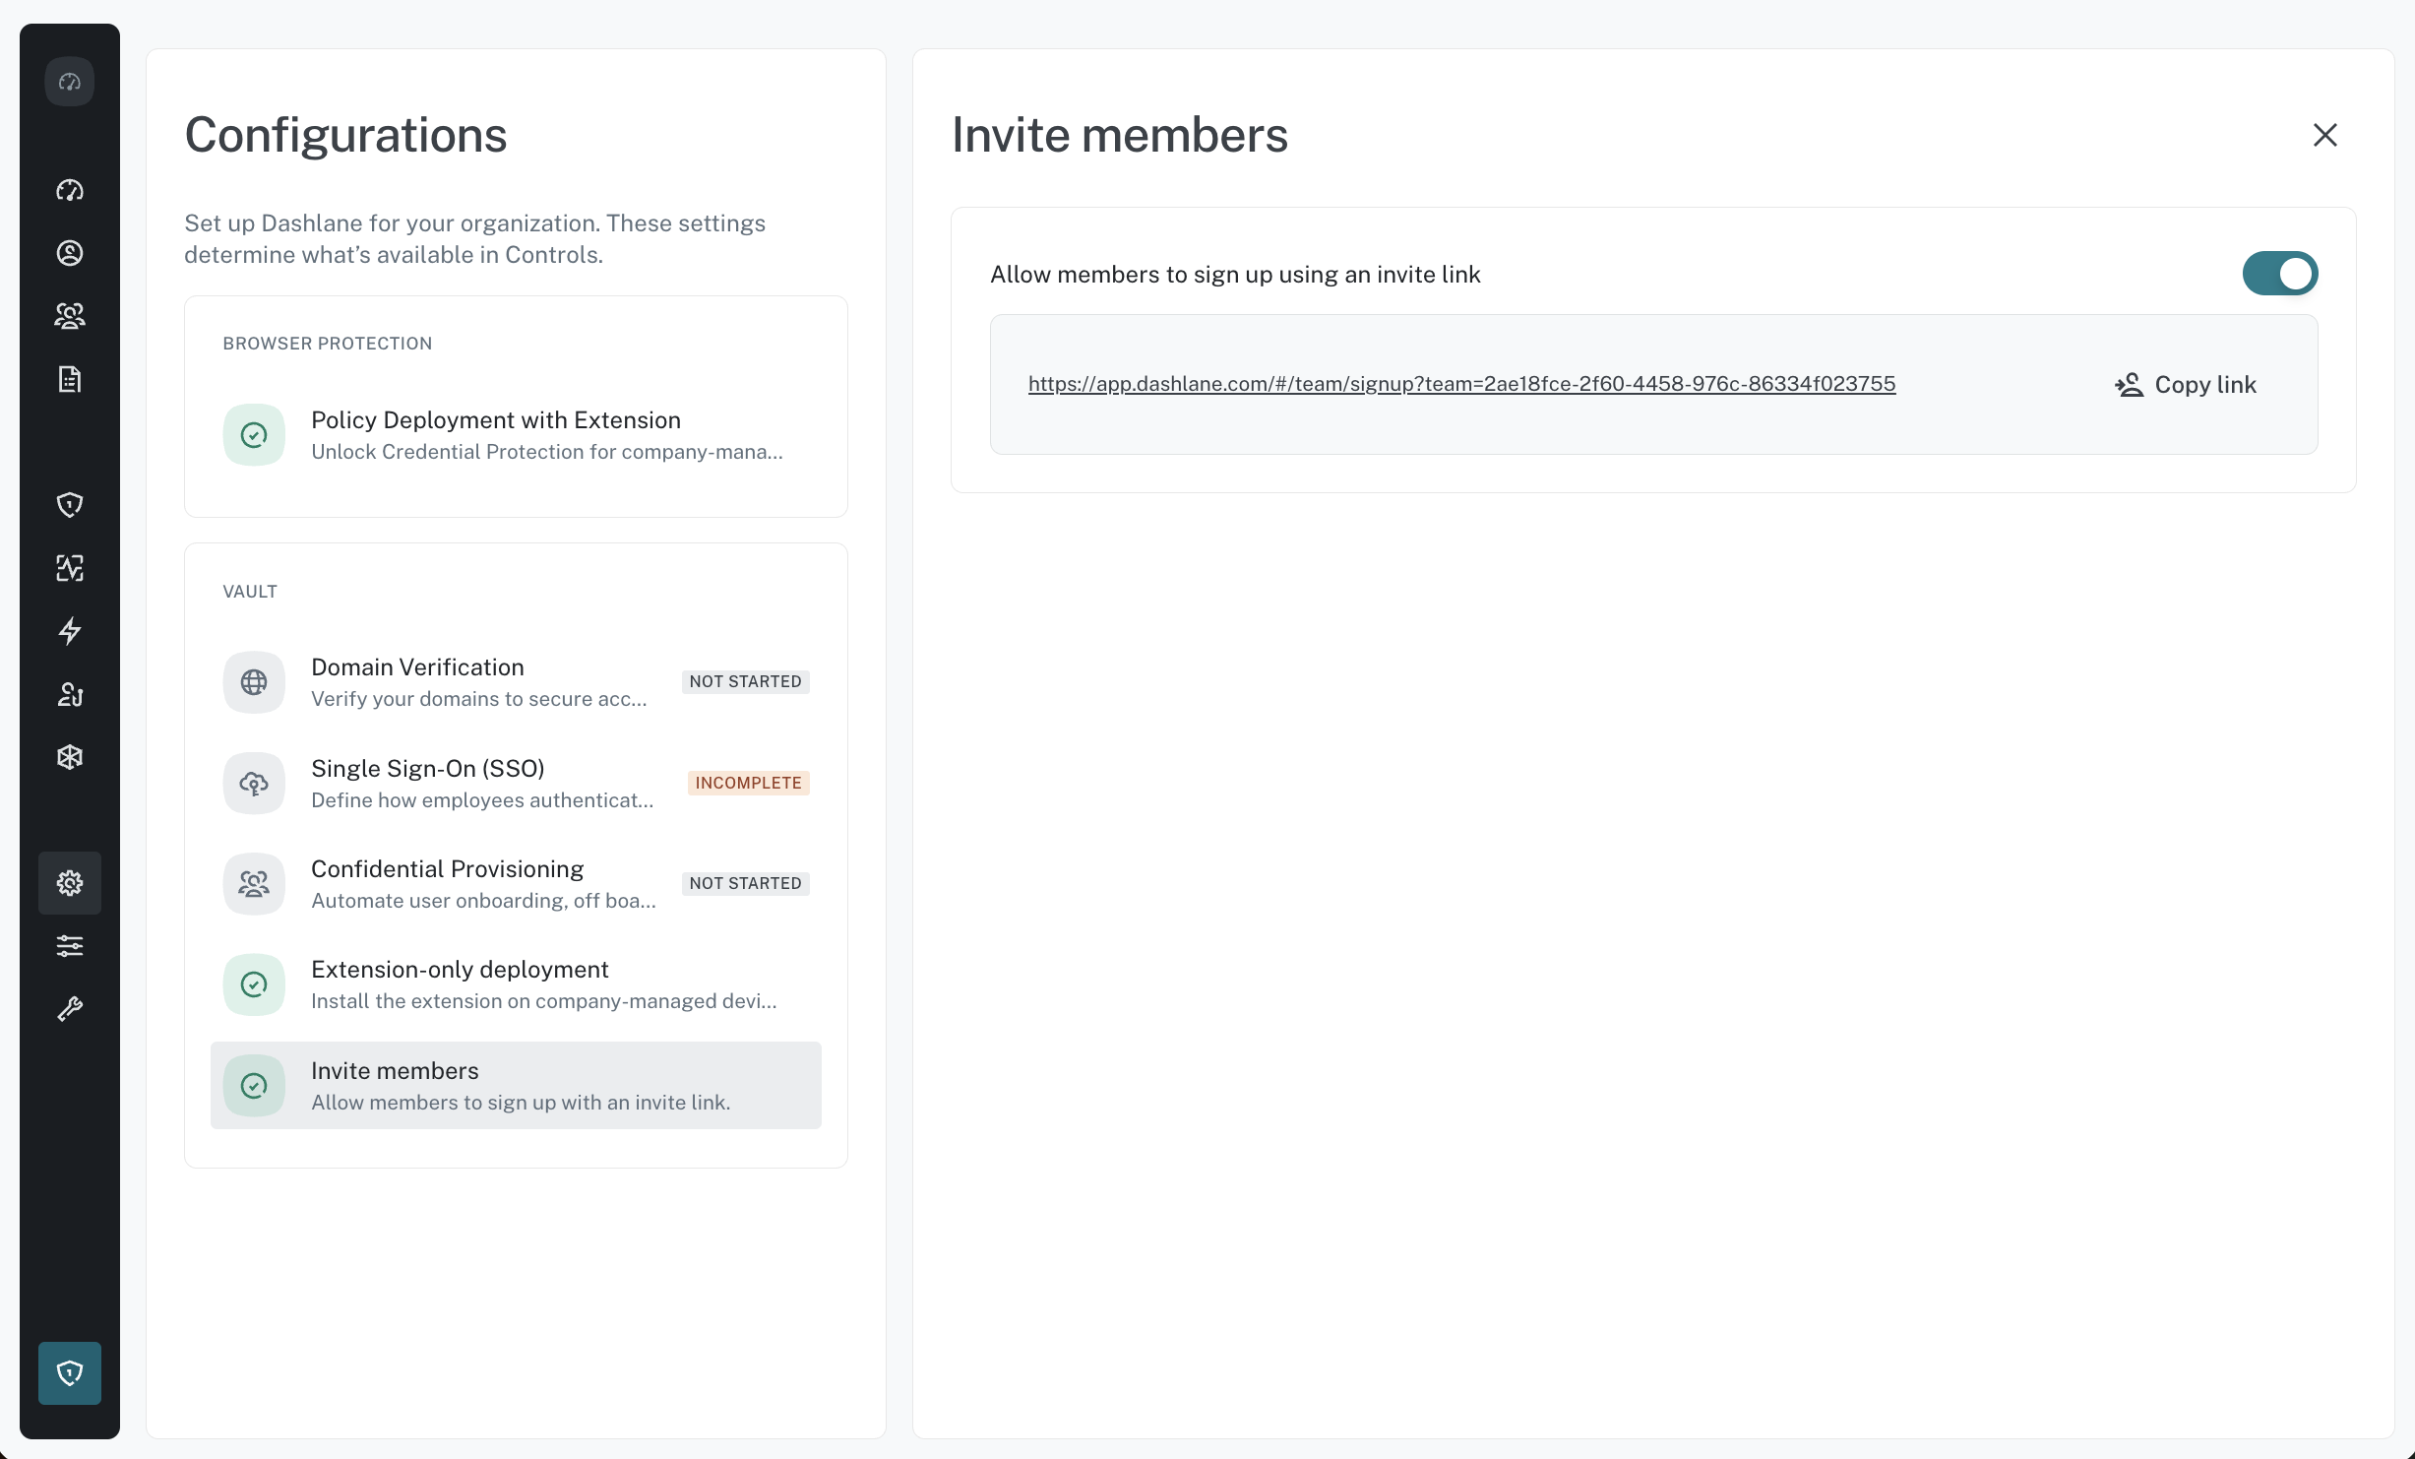Open the users group icon in sidebar
Viewport: 2415px width, 1459px height.
pyautogui.click(x=69, y=316)
